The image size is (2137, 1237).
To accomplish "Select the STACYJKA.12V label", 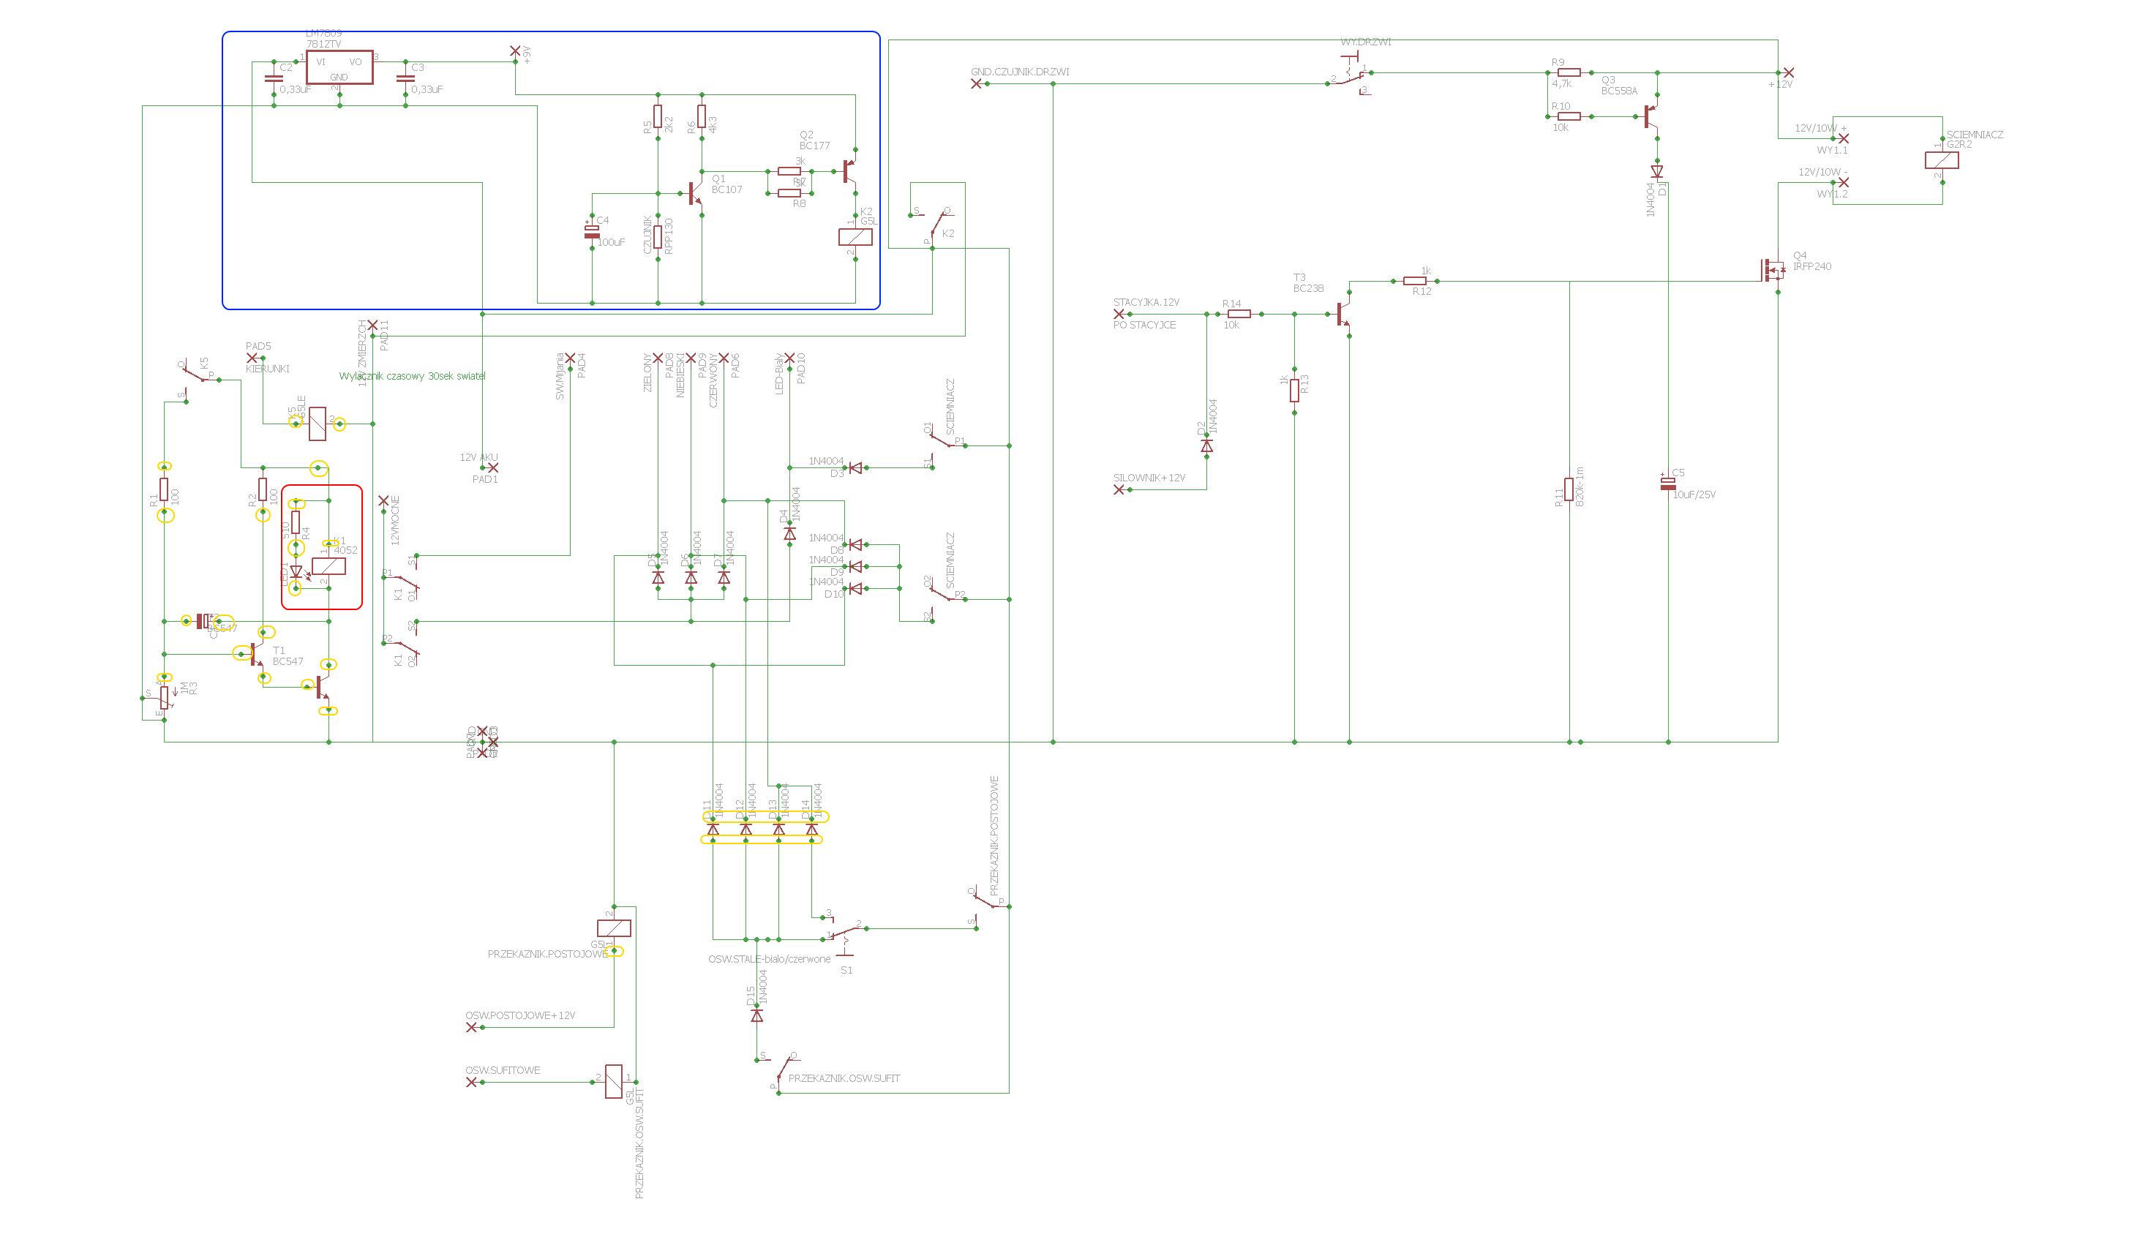I will click(x=1146, y=303).
